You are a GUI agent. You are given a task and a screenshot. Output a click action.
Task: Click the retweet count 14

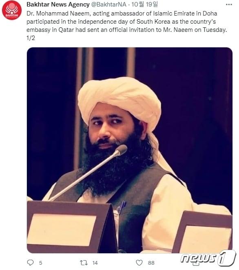click(x=95, y=263)
